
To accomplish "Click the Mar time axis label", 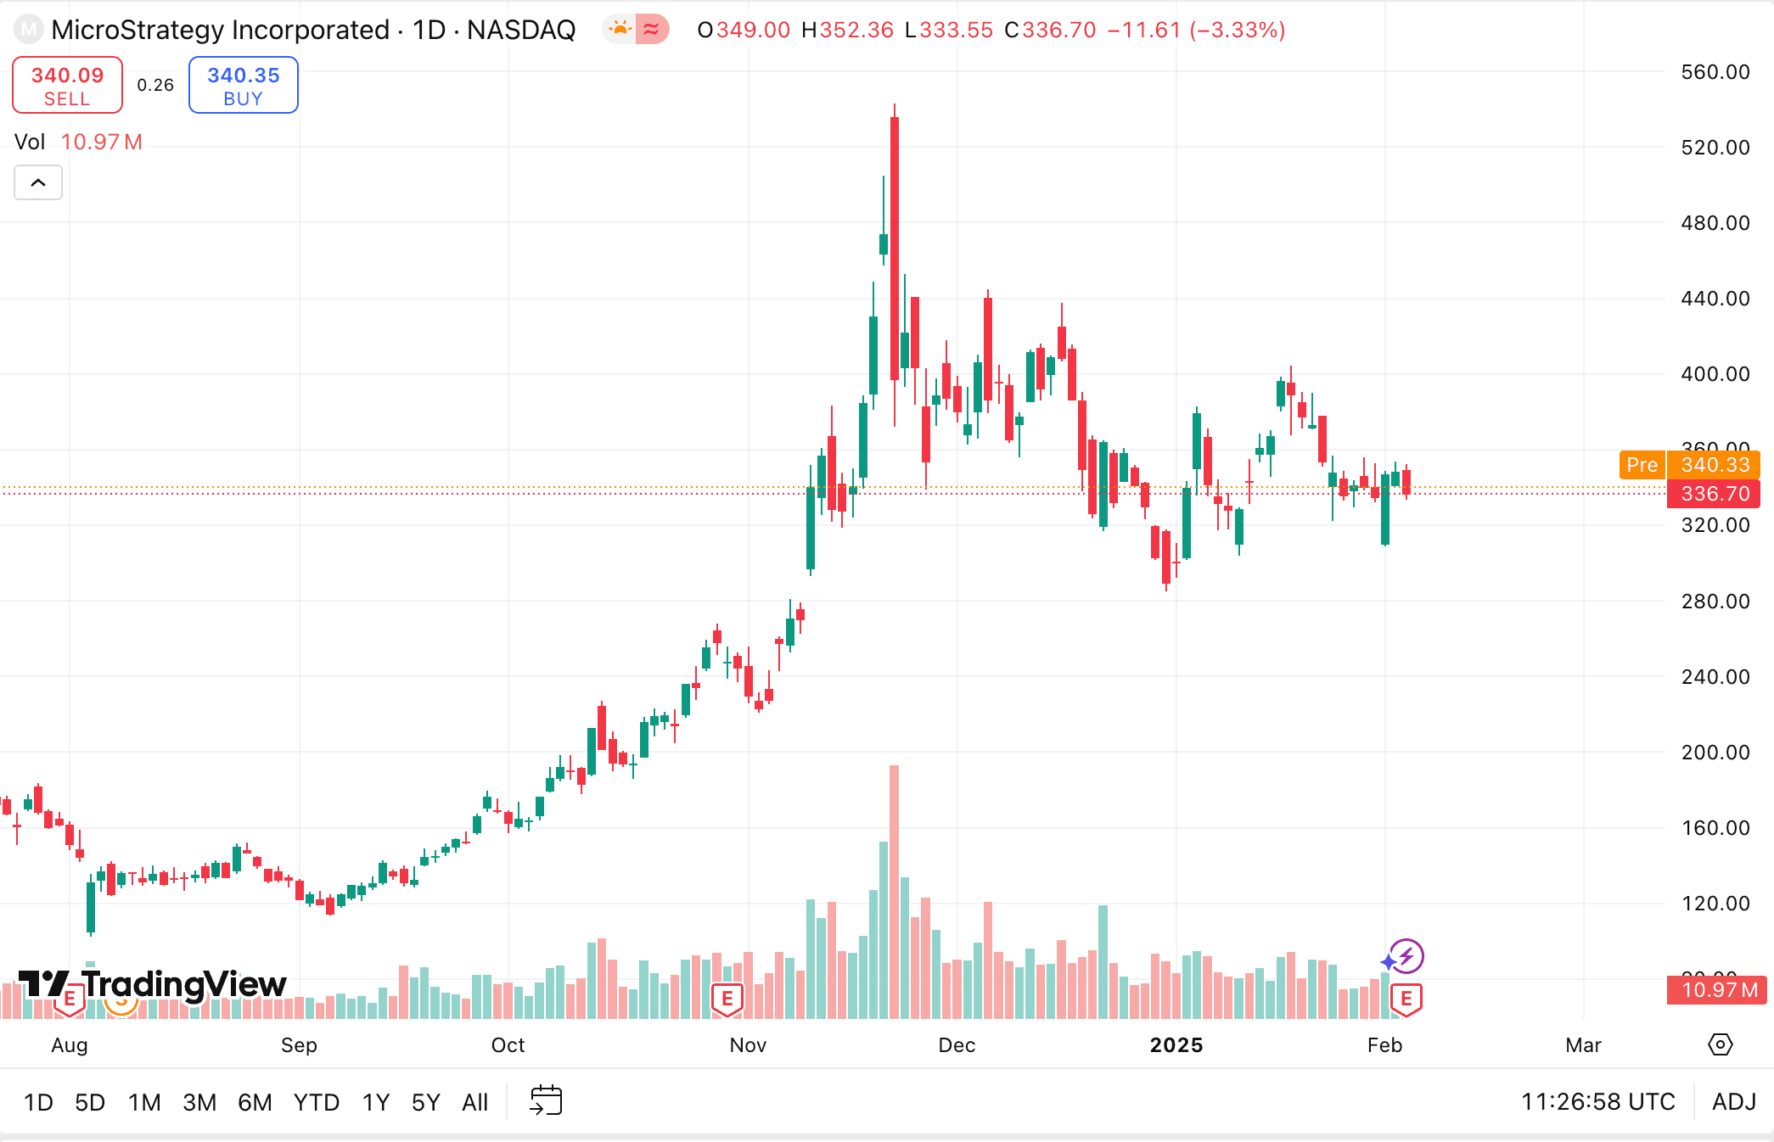I will click(x=1583, y=1045).
